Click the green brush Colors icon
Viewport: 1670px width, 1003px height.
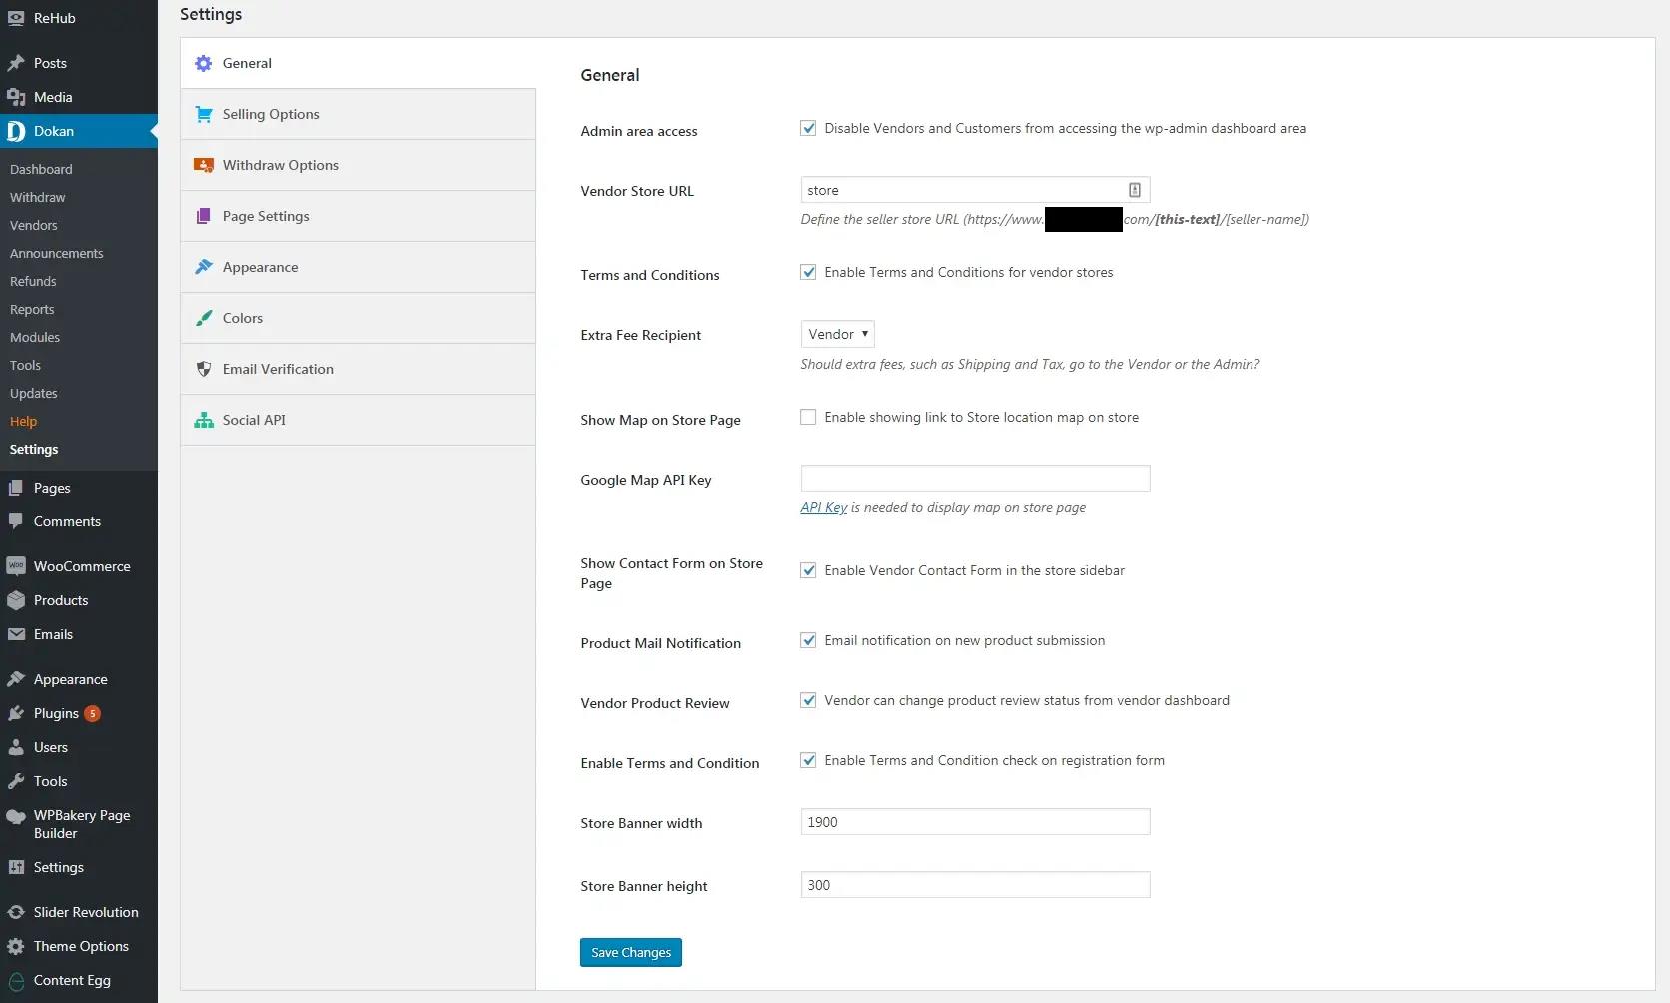click(x=204, y=318)
